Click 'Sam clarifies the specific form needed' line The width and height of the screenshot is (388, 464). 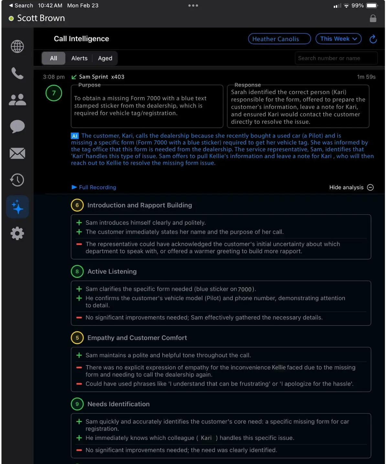(x=171, y=289)
